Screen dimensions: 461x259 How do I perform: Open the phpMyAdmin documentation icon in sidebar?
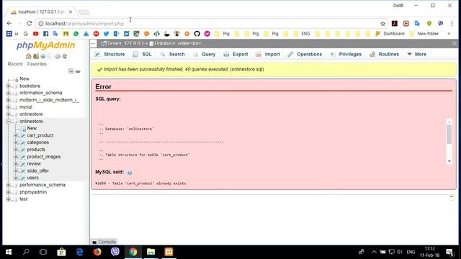point(43,56)
